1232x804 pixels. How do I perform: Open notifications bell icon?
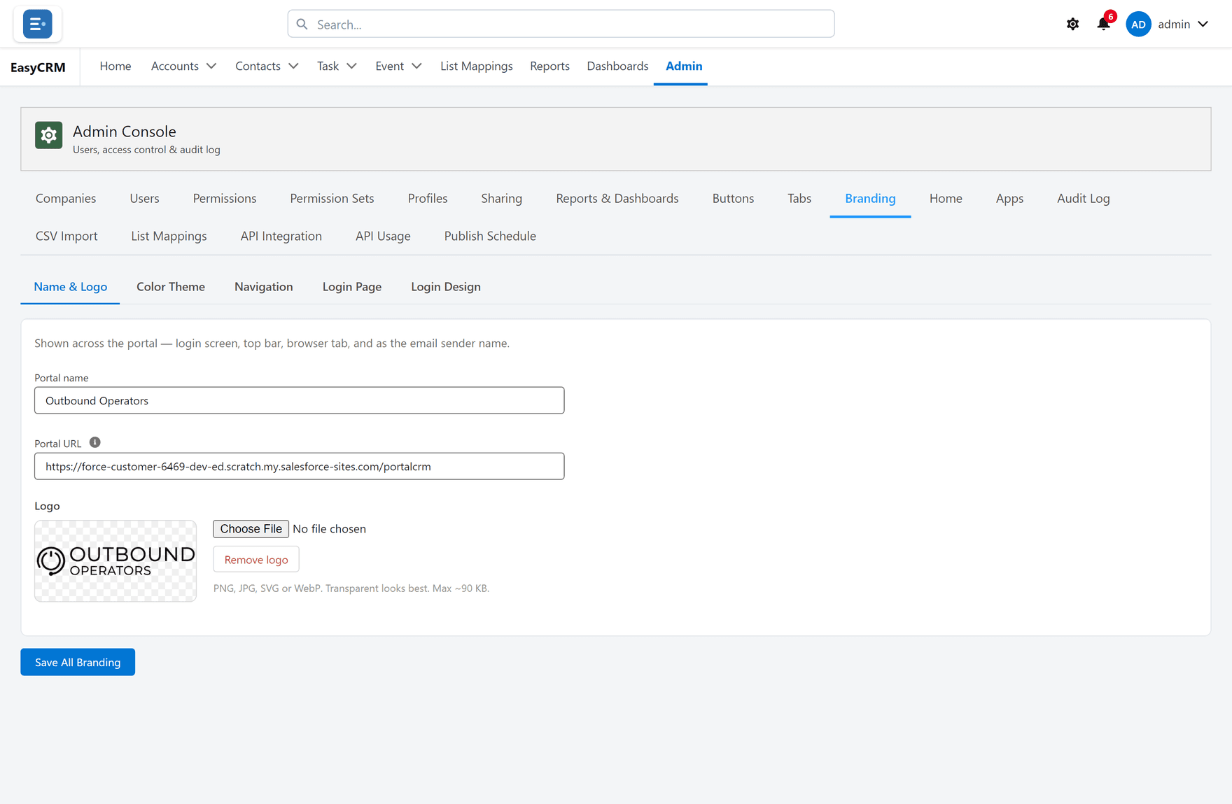coord(1104,24)
